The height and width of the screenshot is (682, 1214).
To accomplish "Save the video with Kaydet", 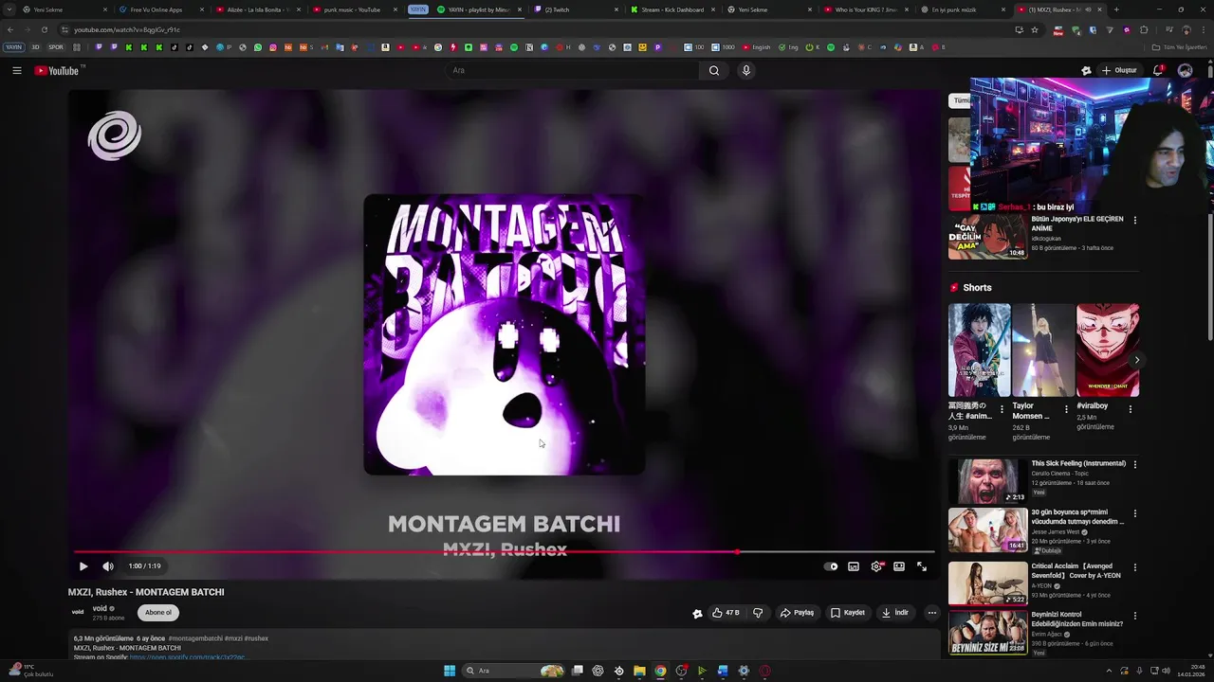I will (x=848, y=613).
